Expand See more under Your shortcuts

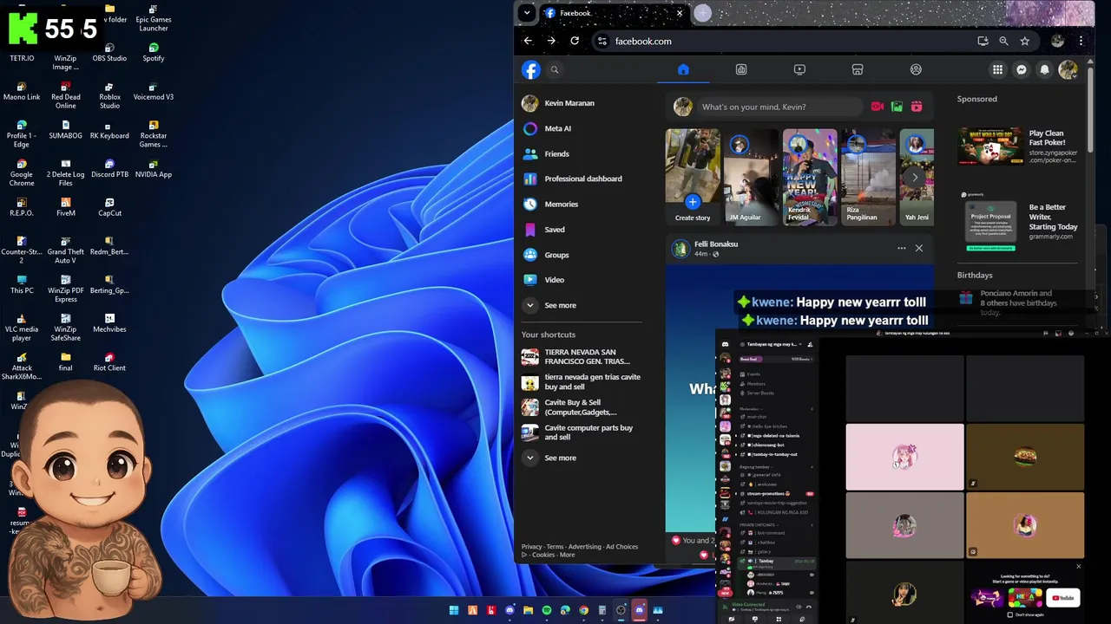(582, 458)
